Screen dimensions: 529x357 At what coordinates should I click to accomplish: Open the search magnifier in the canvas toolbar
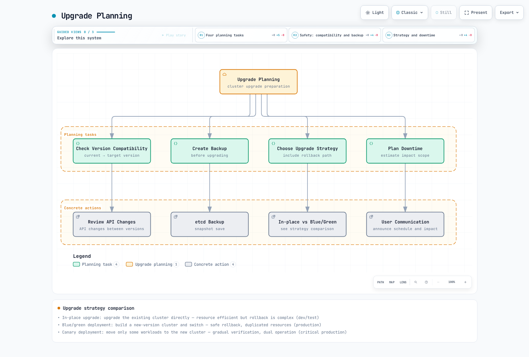[x=416, y=282]
